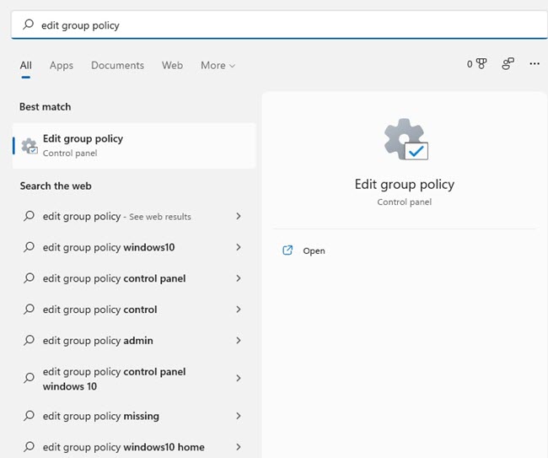The height and width of the screenshot is (458, 548).
Task: Open the account connection icon
Action: coord(508,63)
